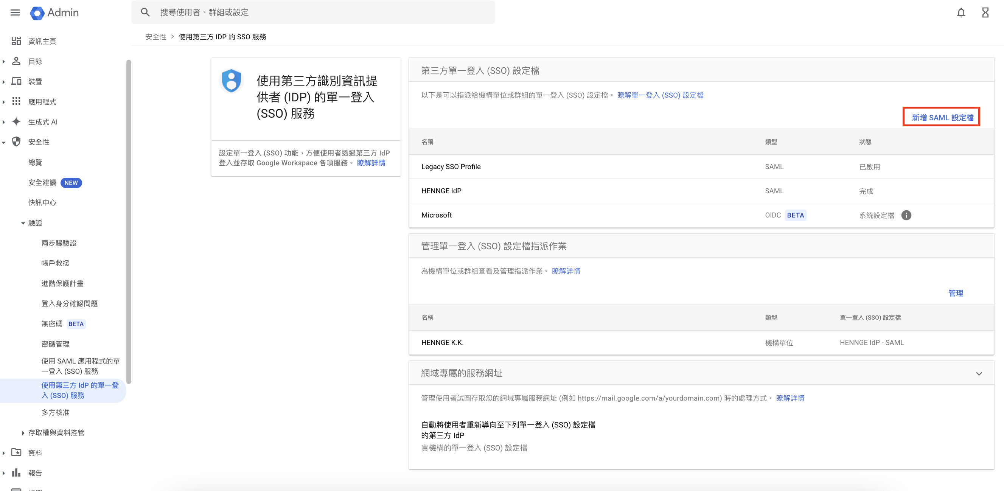Click the blue SSO shield illustration
The height and width of the screenshot is (491, 1004).
pos(232,81)
